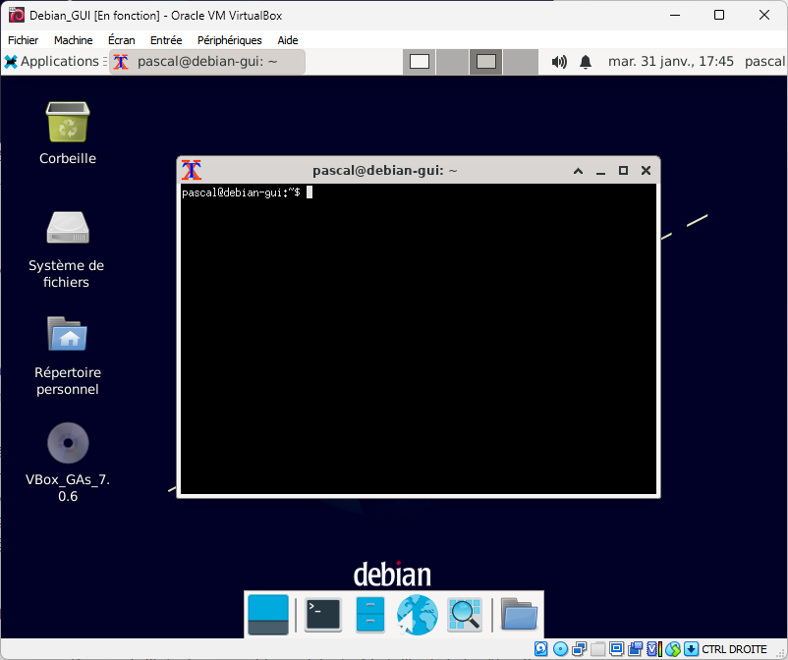Click in the terminal at the prompt
The image size is (788, 660).
(x=310, y=192)
